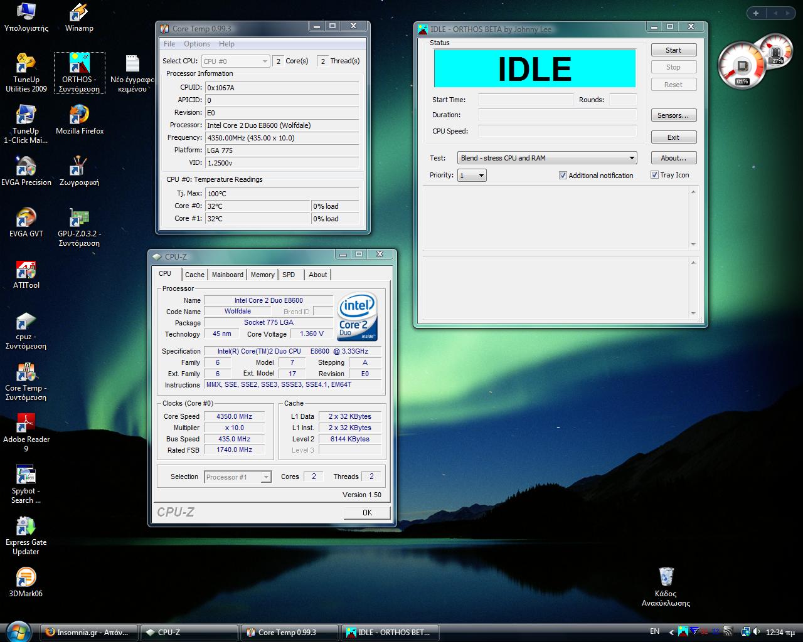Click the EN language indicator in taskbar
The height and width of the screenshot is (642, 803).
click(654, 631)
